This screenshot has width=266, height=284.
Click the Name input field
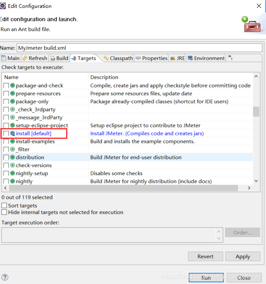click(139, 48)
